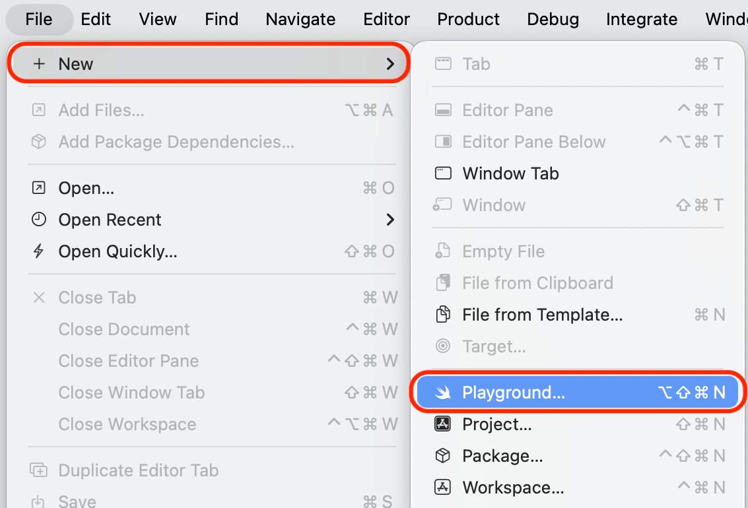Click the ⌘N shortcut beside File from Template
Screen dimensions: 748x508
[710, 315]
